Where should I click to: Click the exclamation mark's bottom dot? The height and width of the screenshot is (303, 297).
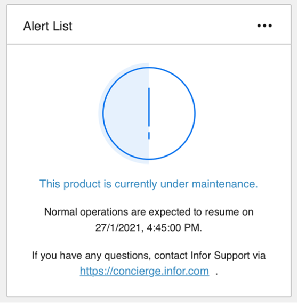click(x=149, y=135)
